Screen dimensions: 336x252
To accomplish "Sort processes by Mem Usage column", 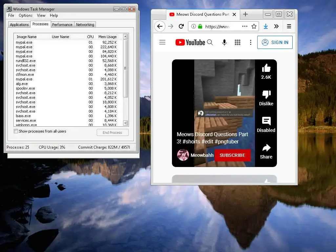I will click(107, 37).
